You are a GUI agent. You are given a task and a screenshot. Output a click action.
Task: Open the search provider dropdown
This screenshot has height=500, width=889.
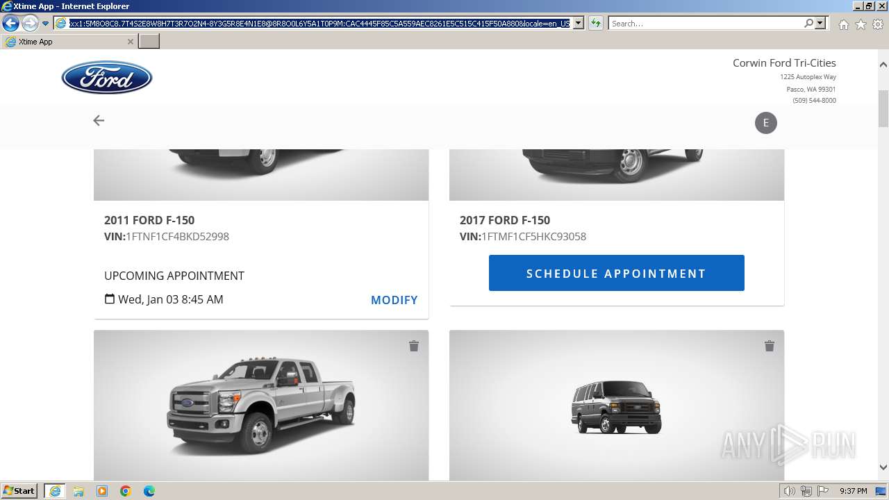(x=820, y=24)
